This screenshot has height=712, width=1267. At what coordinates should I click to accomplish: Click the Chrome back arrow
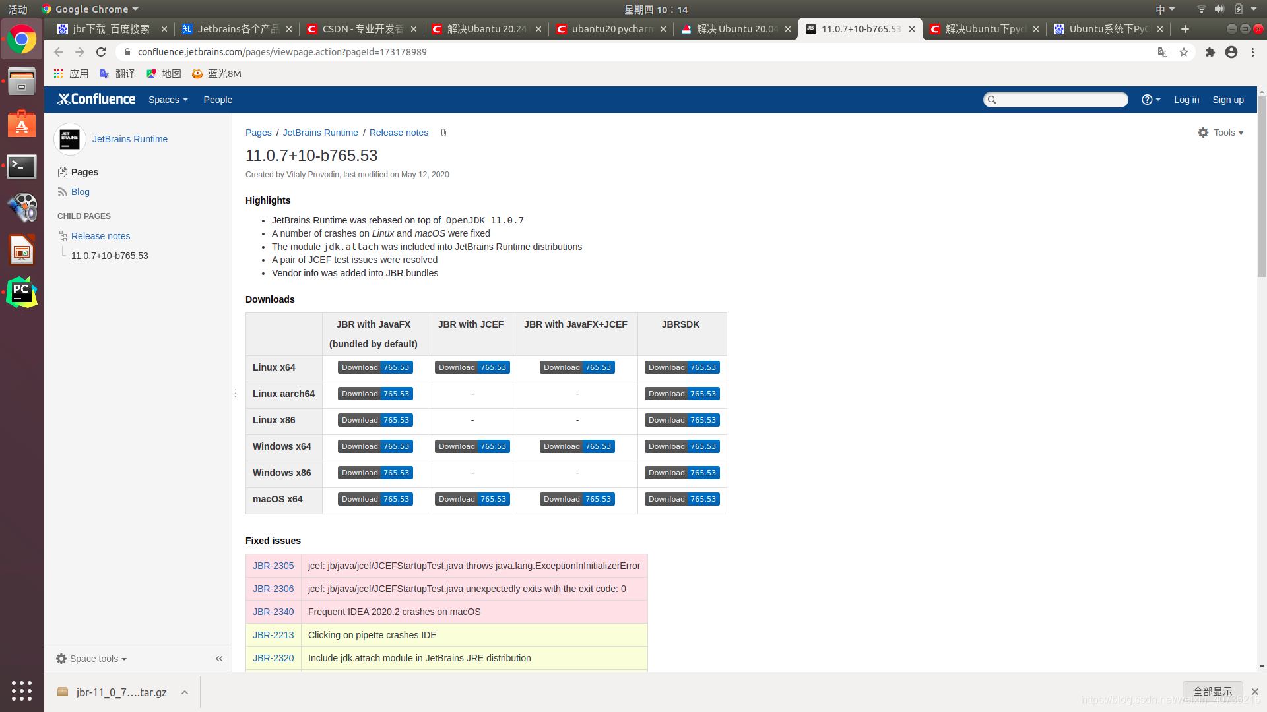click(59, 52)
